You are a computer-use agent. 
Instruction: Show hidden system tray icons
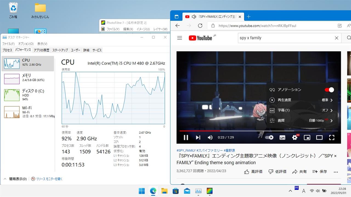click(290, 191)
